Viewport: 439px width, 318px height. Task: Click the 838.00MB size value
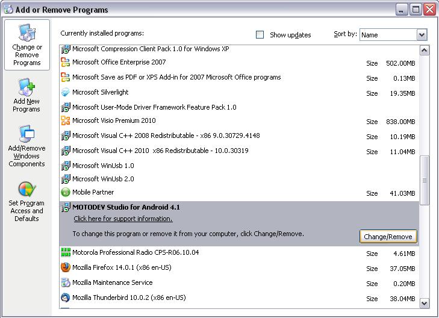400,122
